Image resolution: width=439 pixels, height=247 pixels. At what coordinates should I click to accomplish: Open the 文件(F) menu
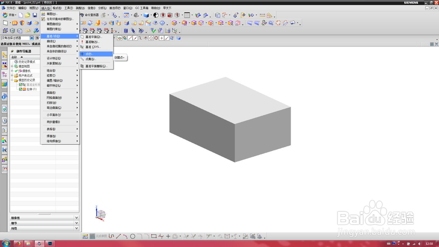[11, 8]
